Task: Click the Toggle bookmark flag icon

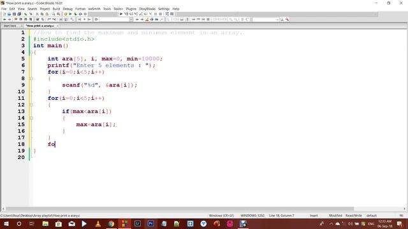Action: [x=15, y=20]
